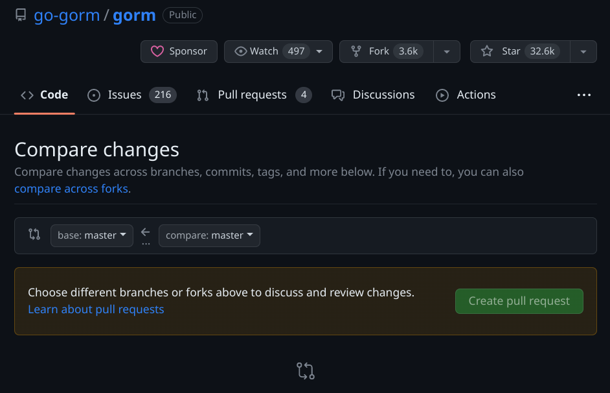Open the Pull requests tab
Screen dimensions: 610x393
pyautogui.click(x=252, y=95)
